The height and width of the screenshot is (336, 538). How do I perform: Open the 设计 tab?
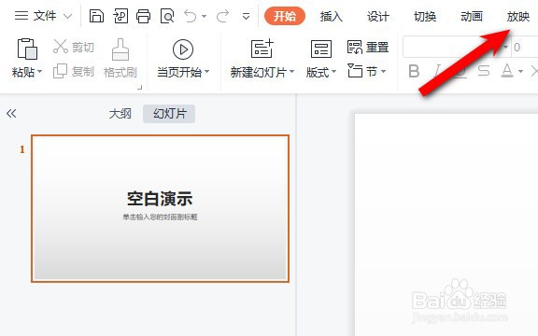[378, 16]
